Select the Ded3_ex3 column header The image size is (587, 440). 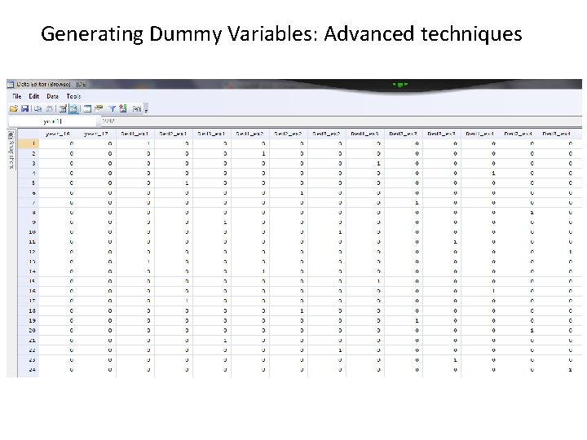(442, 134)
